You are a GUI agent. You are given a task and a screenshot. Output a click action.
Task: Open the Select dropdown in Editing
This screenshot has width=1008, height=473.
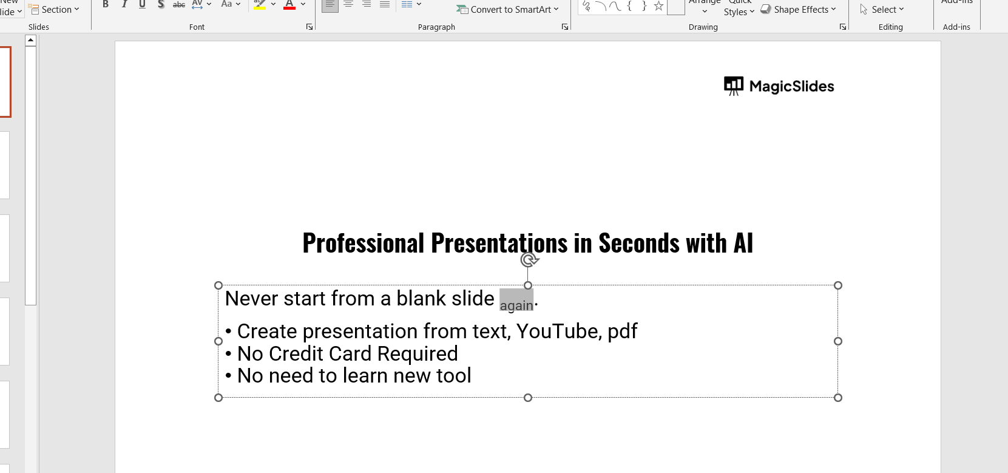point(882,9)
